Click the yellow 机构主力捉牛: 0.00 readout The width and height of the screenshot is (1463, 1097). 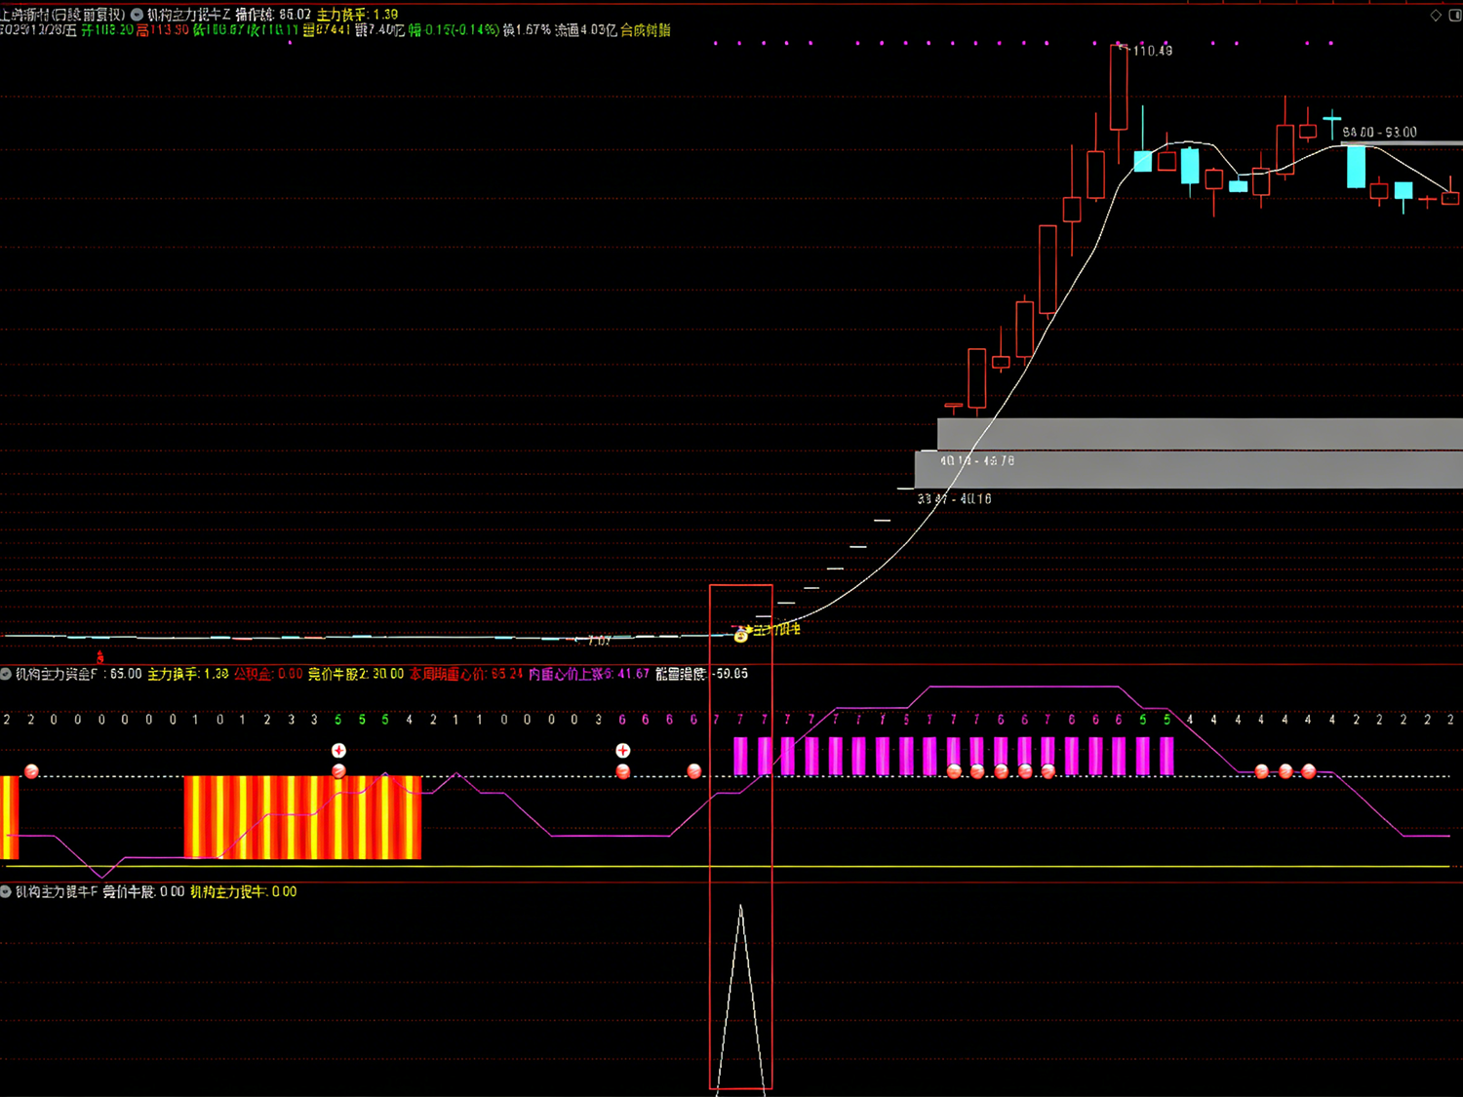[x=243, y=891]
